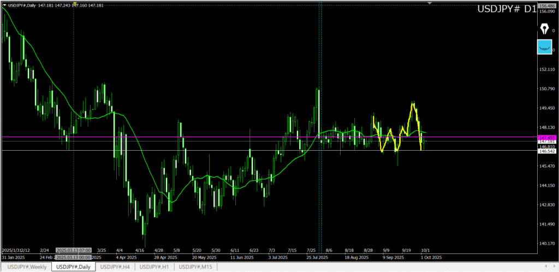Click the 156.486 price label at top
This screenshot has height=272, width=559.
[x=546, y=5]
